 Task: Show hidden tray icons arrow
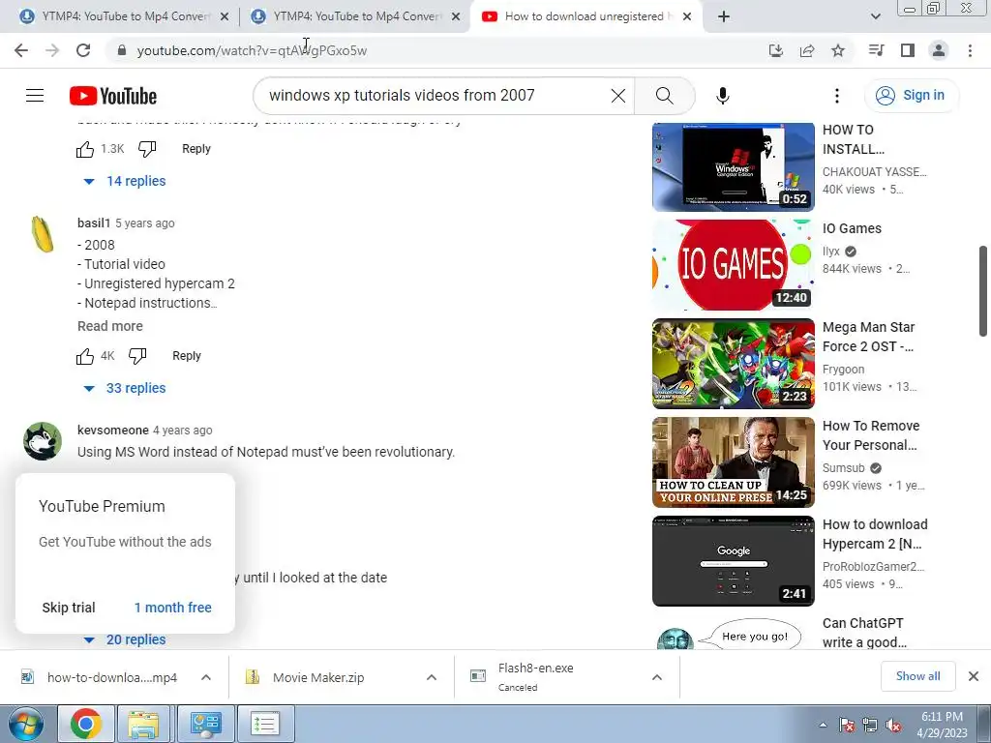click(x=823, y=725)
